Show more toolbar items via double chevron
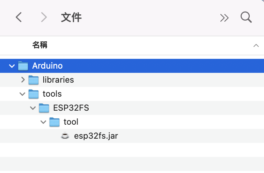The width and height of the screenshot is (264, 173). point(225,18)
